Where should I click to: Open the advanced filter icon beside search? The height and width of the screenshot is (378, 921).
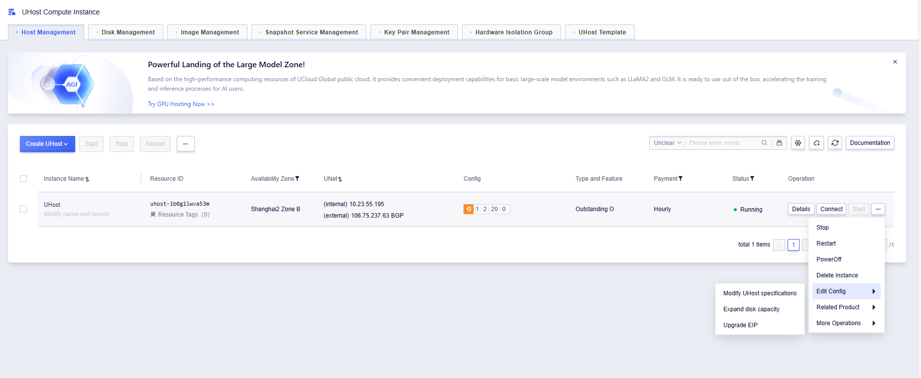coord(779,143)
